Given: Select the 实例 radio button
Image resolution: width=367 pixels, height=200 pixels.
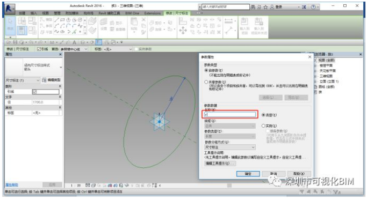Looking at the screenshot, I should [263, 125].
